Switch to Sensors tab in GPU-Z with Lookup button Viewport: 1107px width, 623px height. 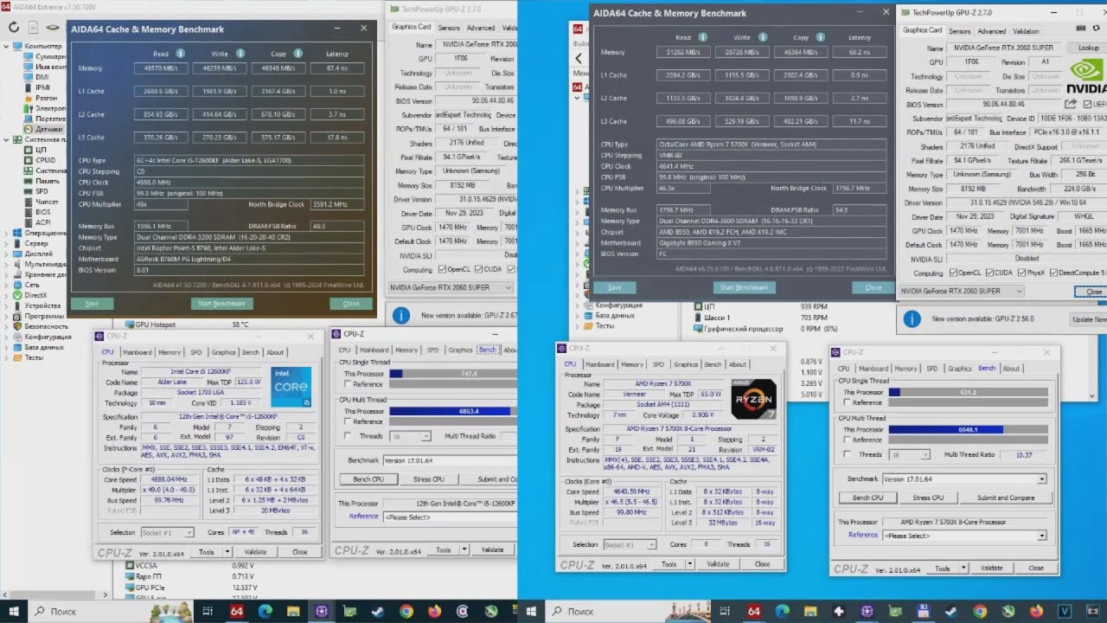pyautogui.click(x=959, y=30)
